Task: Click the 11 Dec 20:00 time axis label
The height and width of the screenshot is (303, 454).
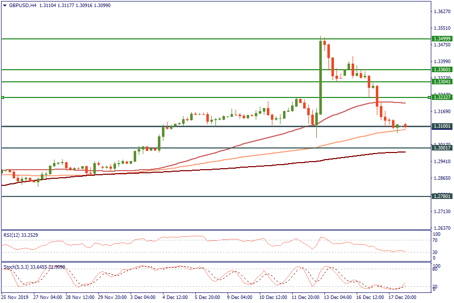Action: click(x=304, y=297)
